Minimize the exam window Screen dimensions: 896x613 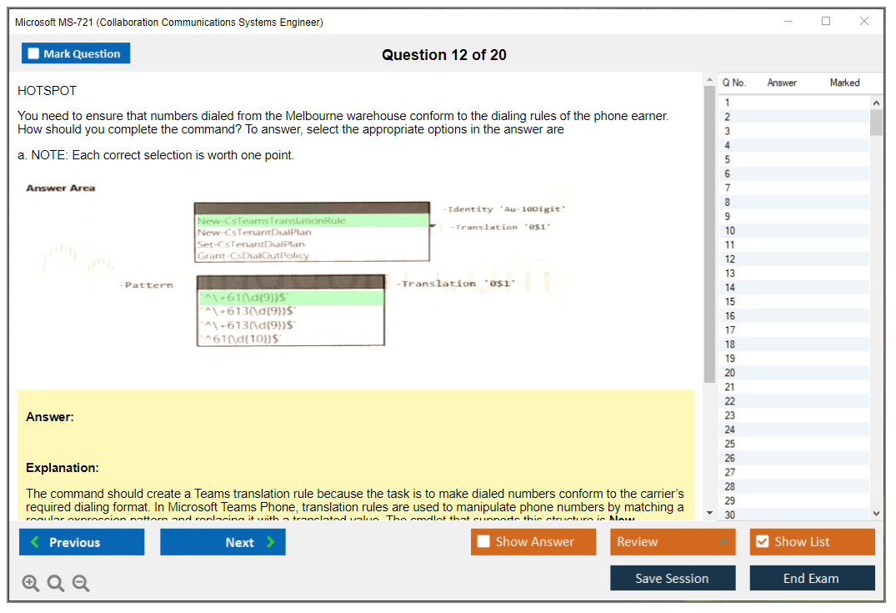pos(788,21)
